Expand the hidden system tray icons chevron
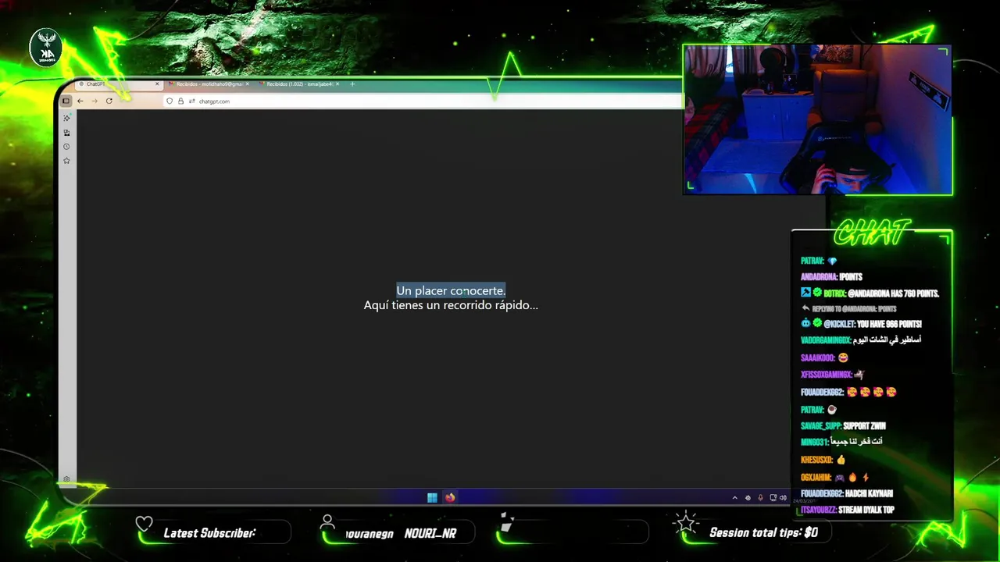Image resolution: width=1000 pixels, height=562 pixels. point(734,497)
